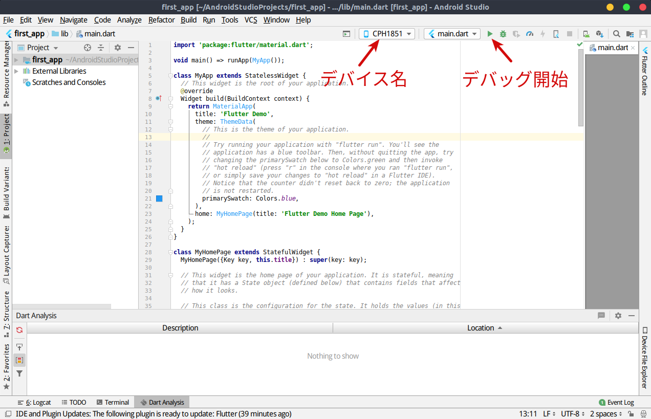Open the 2: Favorites side tab
This screenshot has width=651, height=419.
[x=6, y=366]
